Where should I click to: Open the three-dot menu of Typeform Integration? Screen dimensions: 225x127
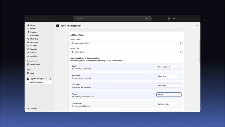click(197, 26)
